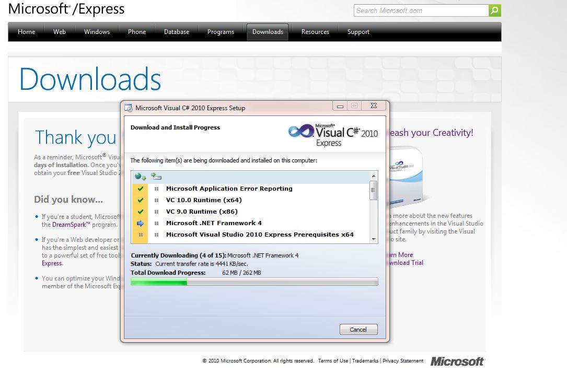Focus the Search Microsoft.com field
567x386 pixels.
[421, 10]
